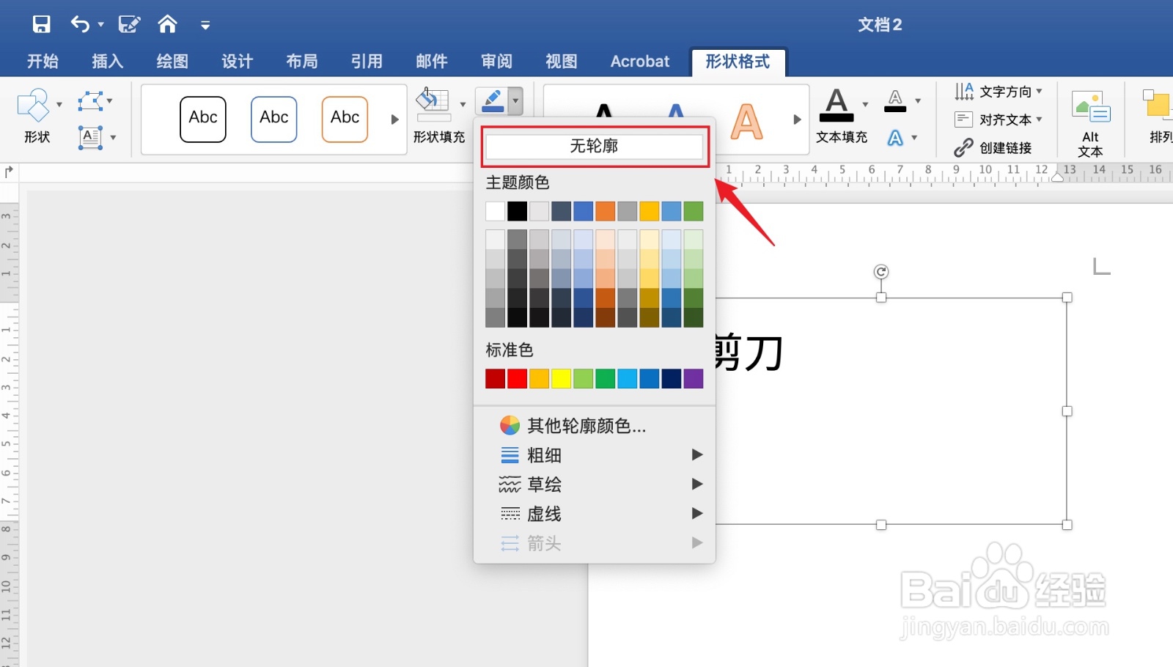
Task: Pick the green theme color swatch
Action: tap(694, 211)
